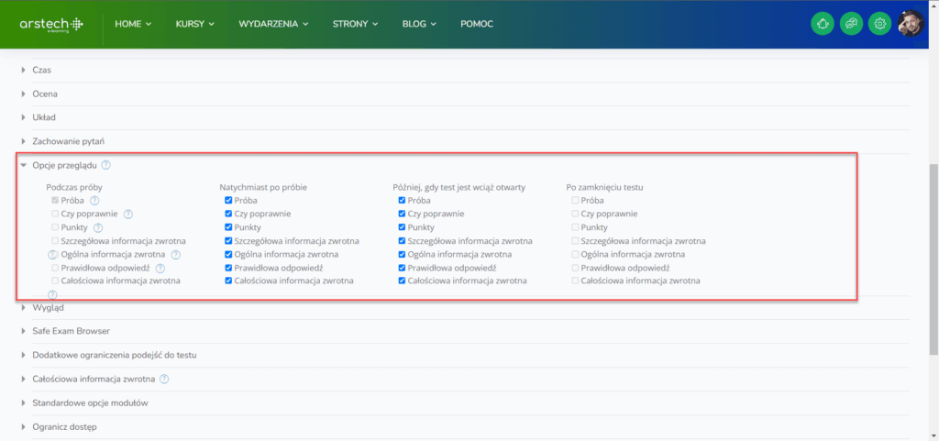Screen dimensions: 939x441
Task: Check Próba under Po zamknięciu testu
Action: point(575,201)
